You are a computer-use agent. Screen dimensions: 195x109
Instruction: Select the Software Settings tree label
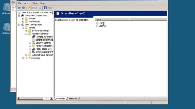coord(41,31)
